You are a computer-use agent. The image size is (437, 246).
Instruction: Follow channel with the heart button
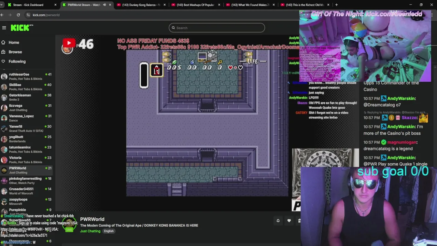[289, 221]
